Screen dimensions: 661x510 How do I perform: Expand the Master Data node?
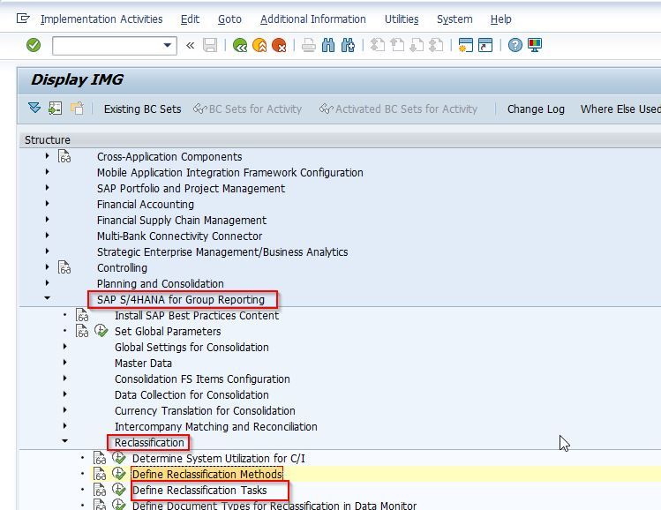click(x=64, y=363)
